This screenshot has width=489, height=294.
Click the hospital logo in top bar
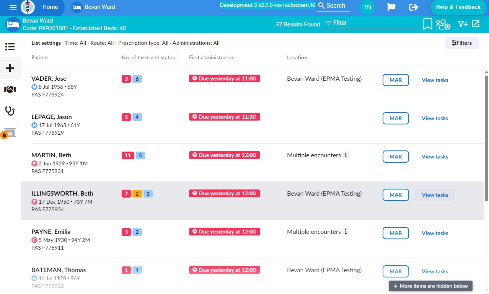click(x=28, y=7)
